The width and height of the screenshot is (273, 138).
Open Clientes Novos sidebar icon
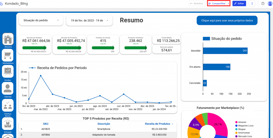(8, 105)
